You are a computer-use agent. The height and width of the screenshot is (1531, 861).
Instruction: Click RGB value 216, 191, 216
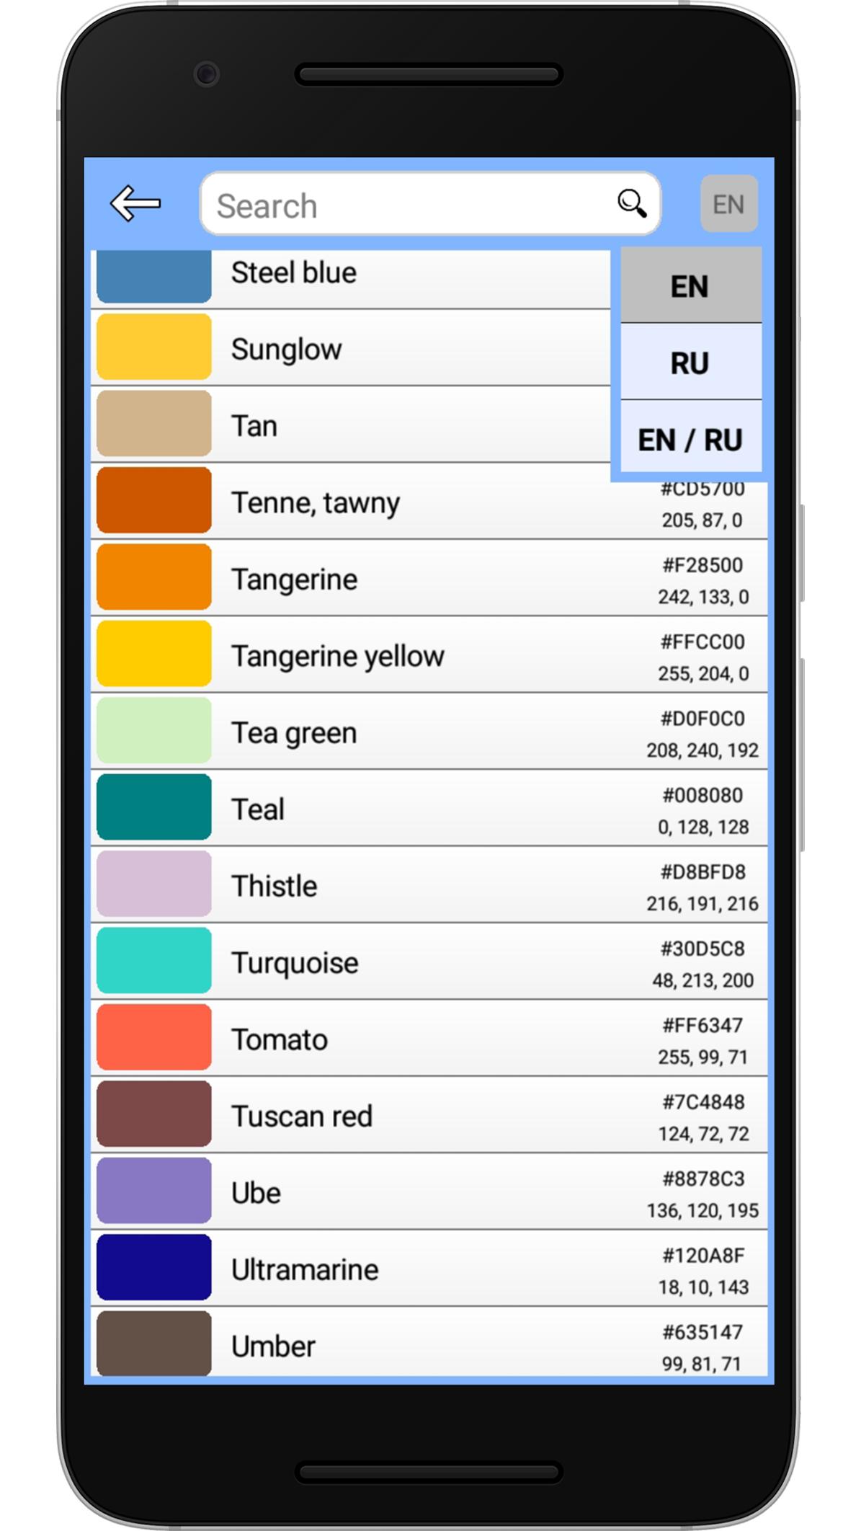tap(702, 904)
